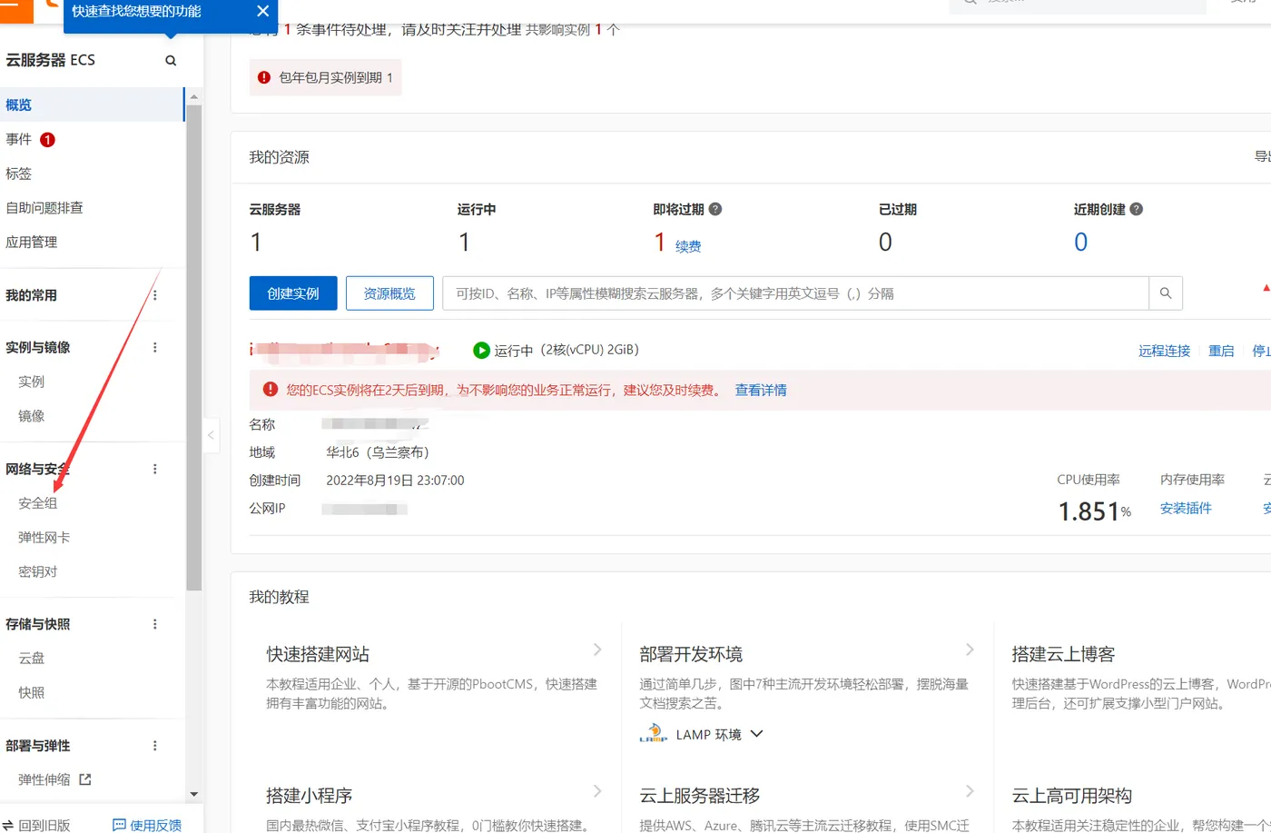1271x833 pixels.
Task: Click the arrow on 云上服务器迁移 card
Action: coord(970,791)
